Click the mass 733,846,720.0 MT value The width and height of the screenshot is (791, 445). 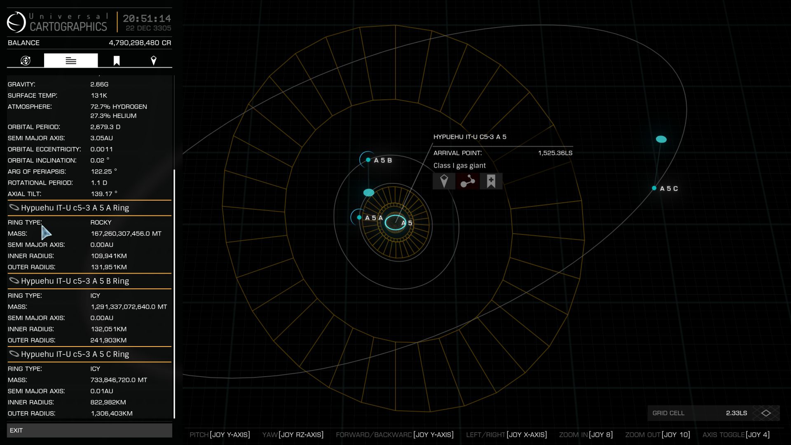pos(119,380)
